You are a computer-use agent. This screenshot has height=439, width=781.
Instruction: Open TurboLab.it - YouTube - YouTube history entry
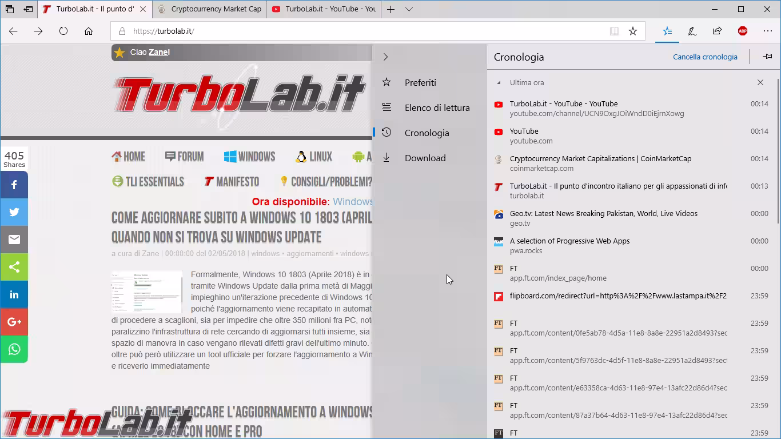pos(631,109)
